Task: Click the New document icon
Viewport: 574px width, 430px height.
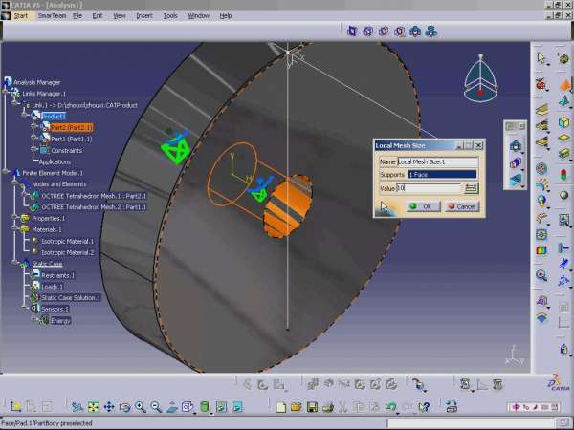Action: [280, 407]
